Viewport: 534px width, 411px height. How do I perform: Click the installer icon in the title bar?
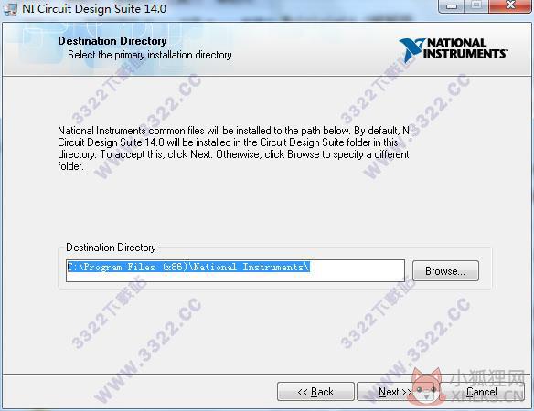click(11, 9)
